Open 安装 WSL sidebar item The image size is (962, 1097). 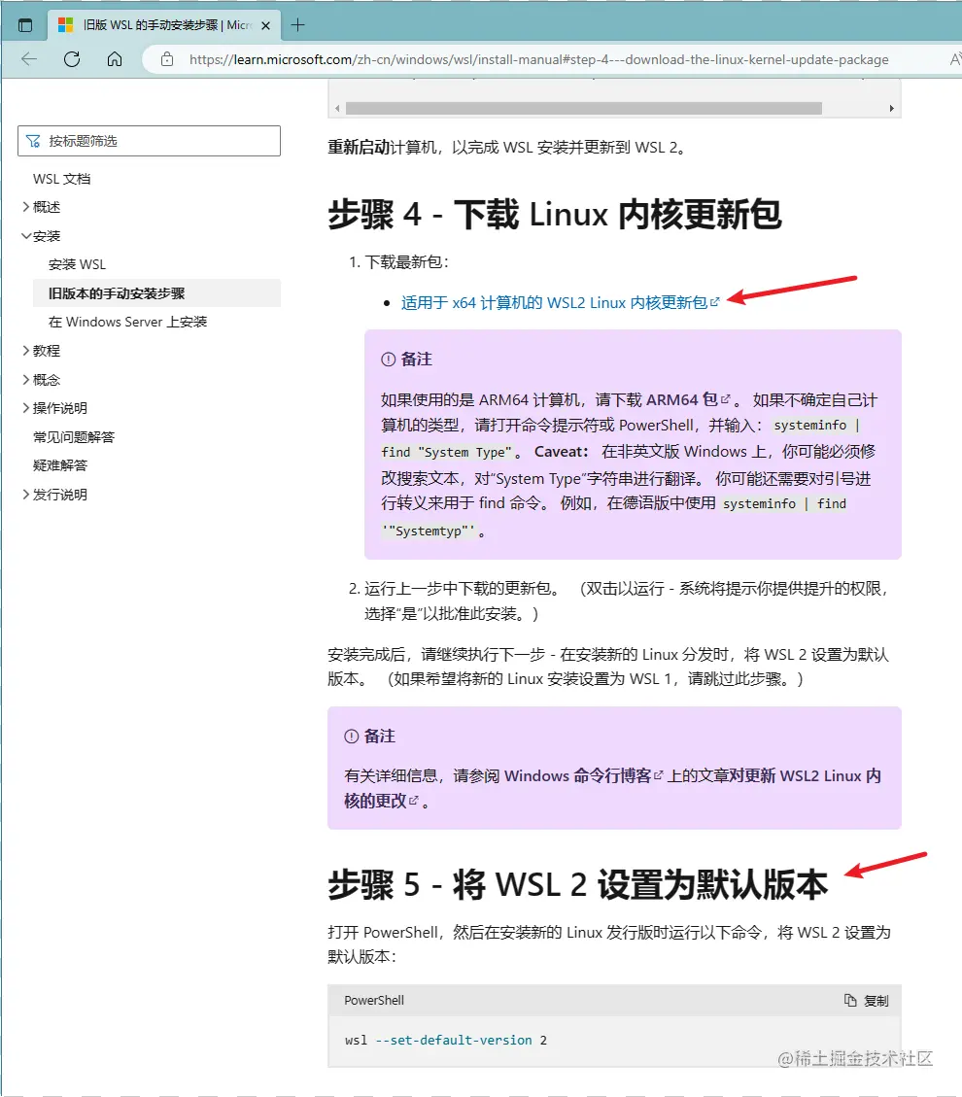[77, 264]
